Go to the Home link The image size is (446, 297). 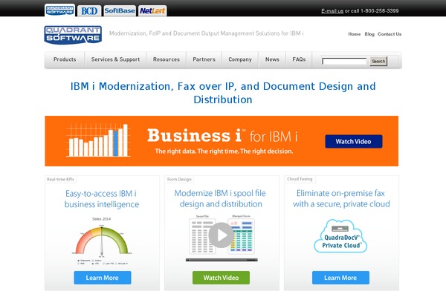click(x=354, y=34)
